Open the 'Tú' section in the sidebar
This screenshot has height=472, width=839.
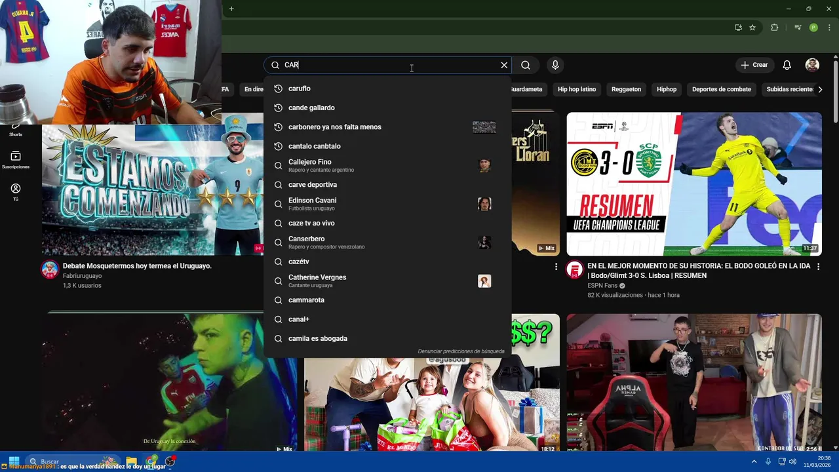pyautogui.click(x=16, y=192)
